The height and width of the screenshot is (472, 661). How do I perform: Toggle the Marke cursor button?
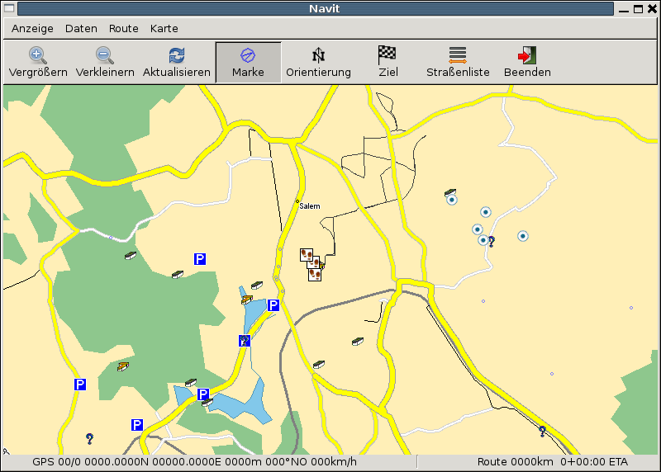(248, 63)
